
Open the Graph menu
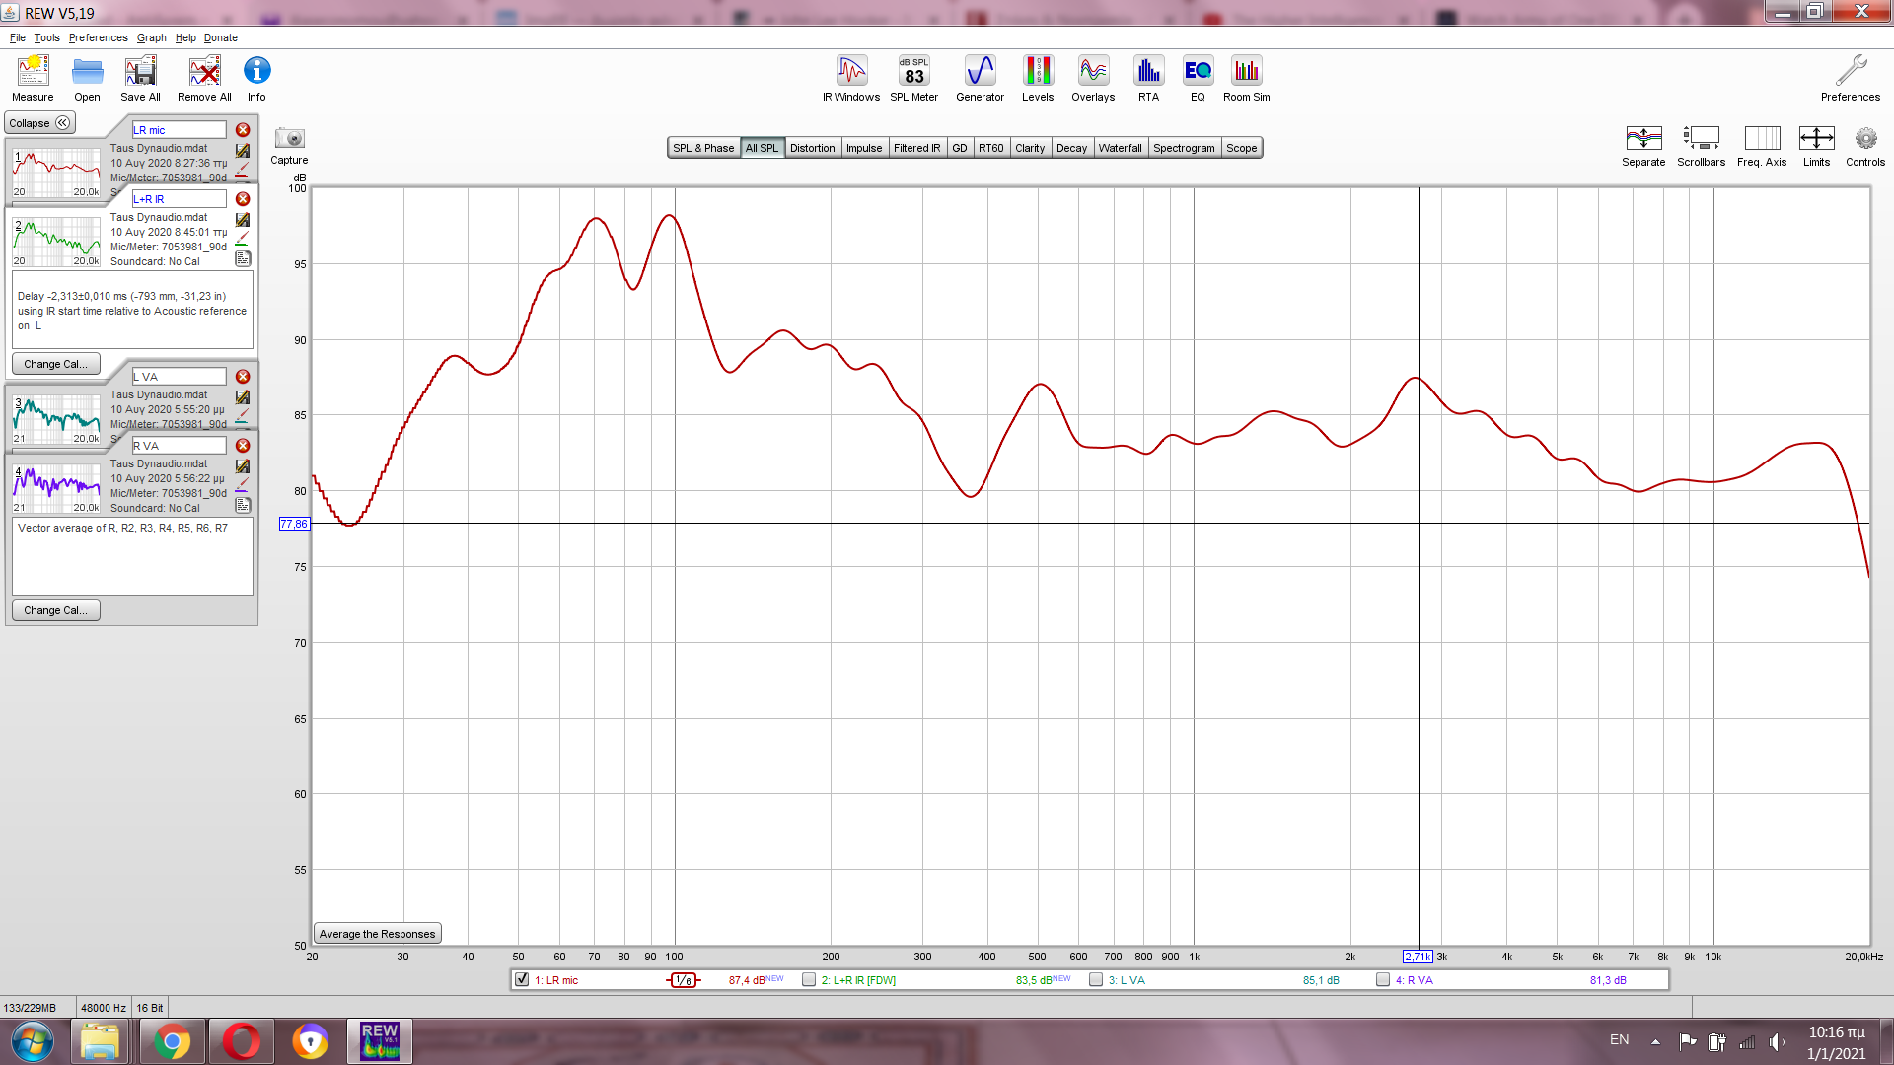pyautogui.click(x=151, y=37)
